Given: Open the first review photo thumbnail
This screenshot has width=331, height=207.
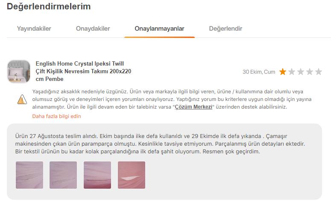Looking at the screenshot, I should pyautogui.click(x=29, y=175).
